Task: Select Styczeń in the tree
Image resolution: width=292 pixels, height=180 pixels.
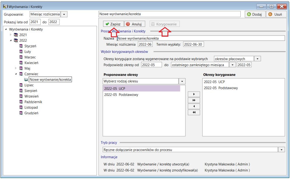Action: 30,46
